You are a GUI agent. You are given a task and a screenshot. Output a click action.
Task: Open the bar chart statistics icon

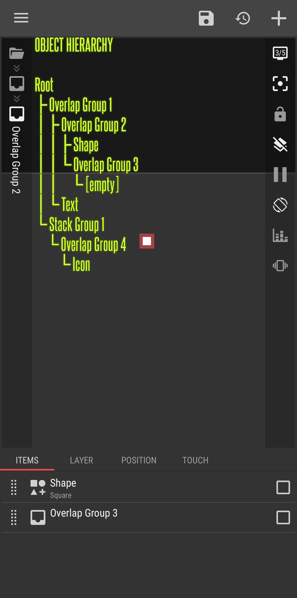click(280, 235)
